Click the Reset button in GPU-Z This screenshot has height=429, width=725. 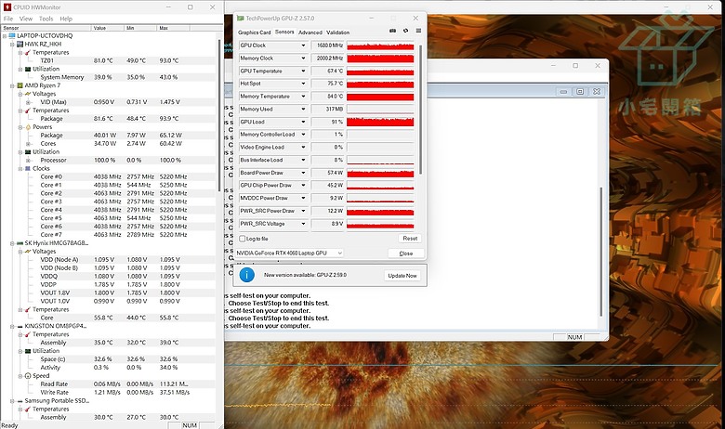(x=410, y=239)
